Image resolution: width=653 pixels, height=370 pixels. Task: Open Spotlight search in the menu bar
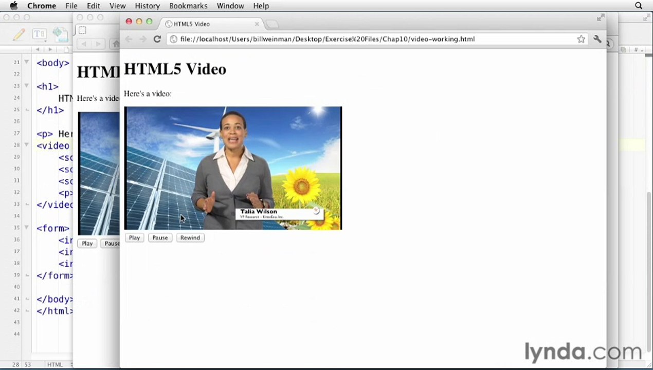(639, 6)
